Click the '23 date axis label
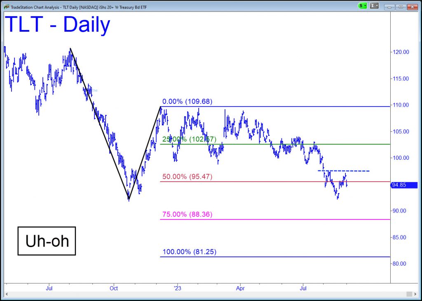This screenshot has width=422, height=301. 177,288
